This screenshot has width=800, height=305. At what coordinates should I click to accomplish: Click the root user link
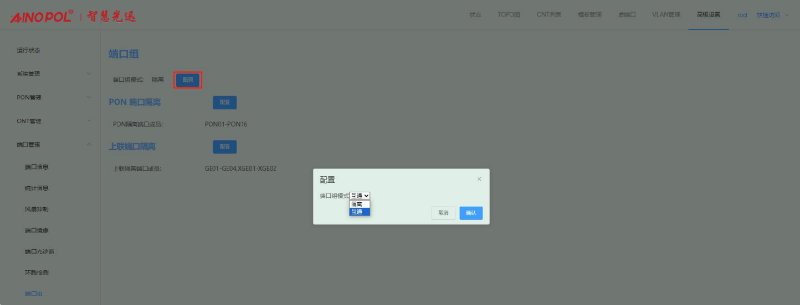pos(742,15)
